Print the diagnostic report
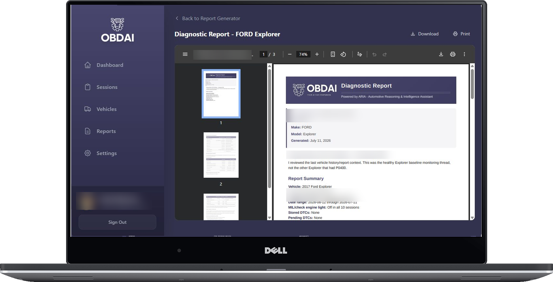 461,34
